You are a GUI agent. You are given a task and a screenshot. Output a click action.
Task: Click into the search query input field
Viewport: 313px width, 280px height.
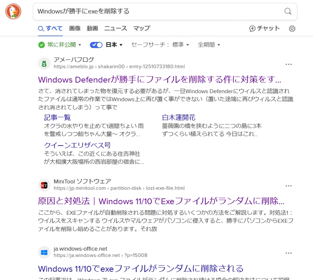(156, 11)
